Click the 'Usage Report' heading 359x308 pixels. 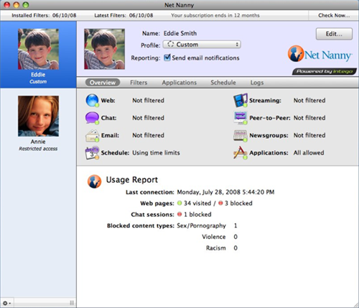tap(132, 180)
